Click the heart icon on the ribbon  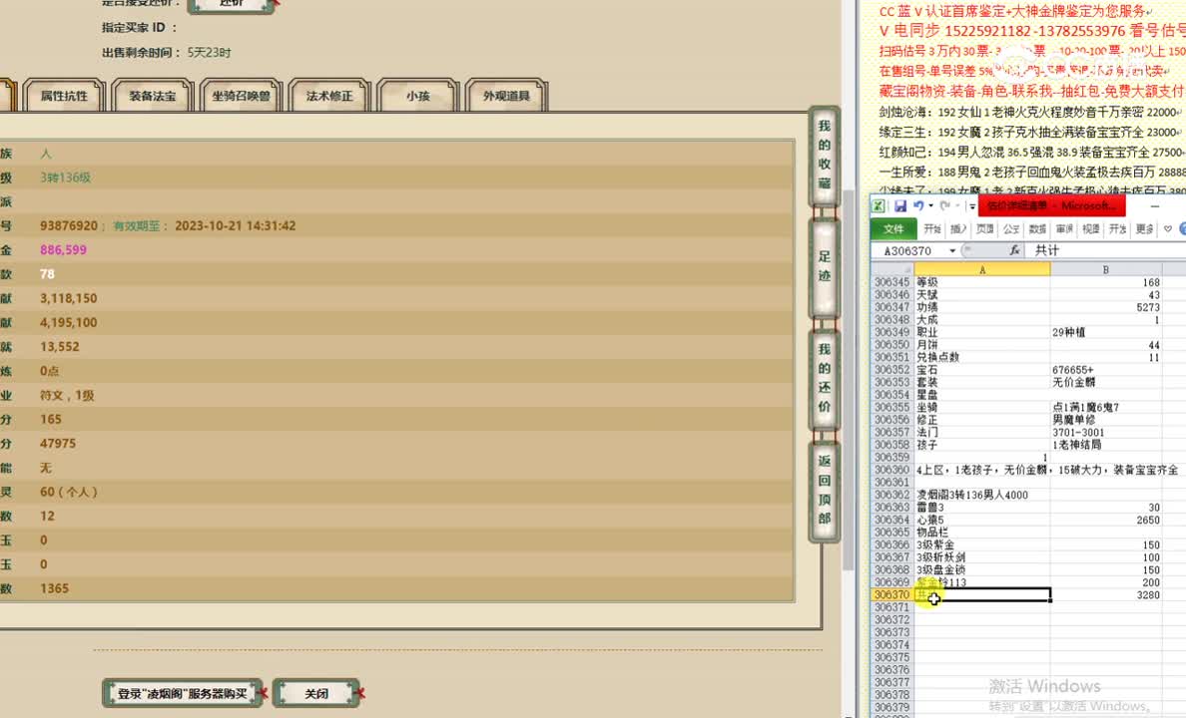(1168, 228)
